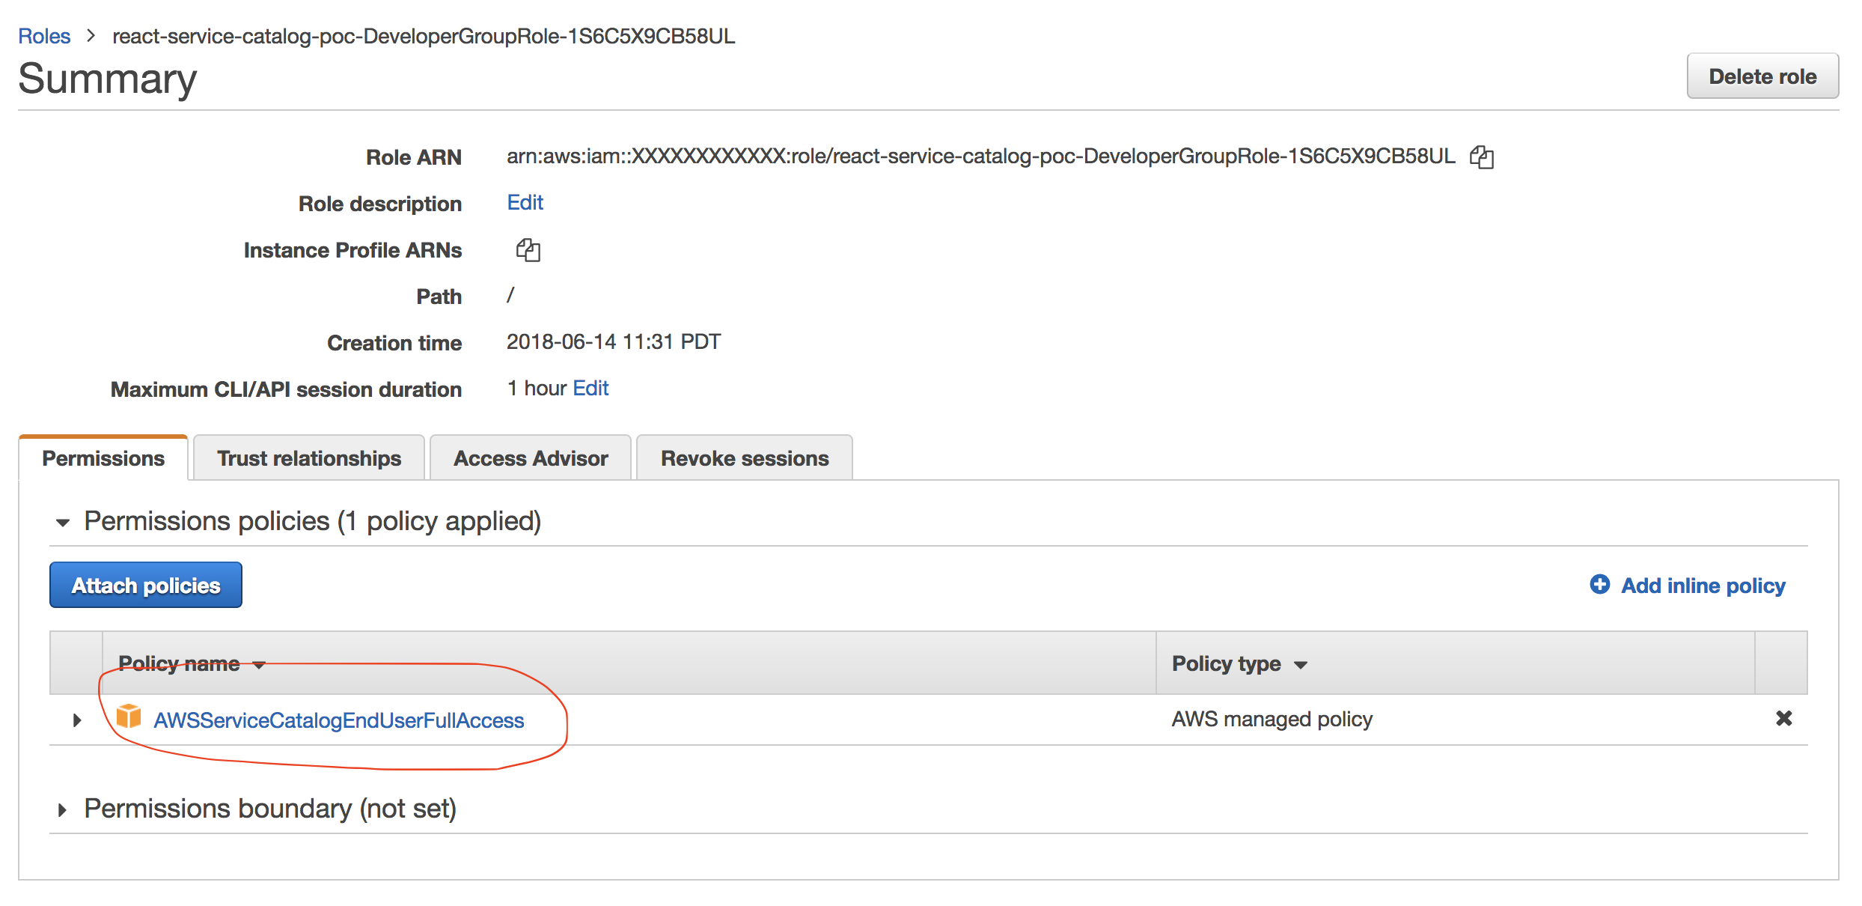The width and height of the screenshot is (1862, 906).
Task: Click the plus icon for inline policy
Action: click(x=1599, y=585)
